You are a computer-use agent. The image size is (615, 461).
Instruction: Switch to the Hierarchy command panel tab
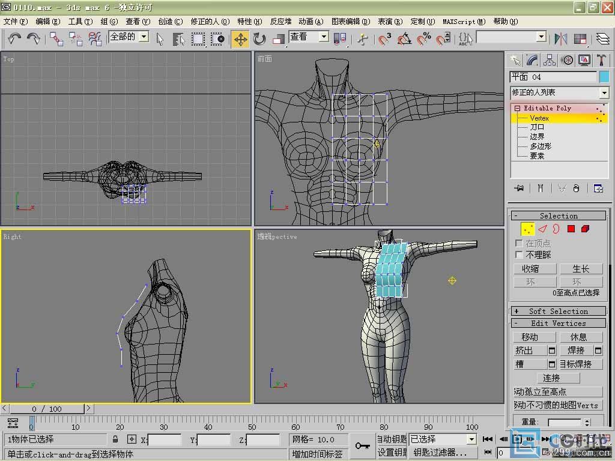tap(550, 61)
